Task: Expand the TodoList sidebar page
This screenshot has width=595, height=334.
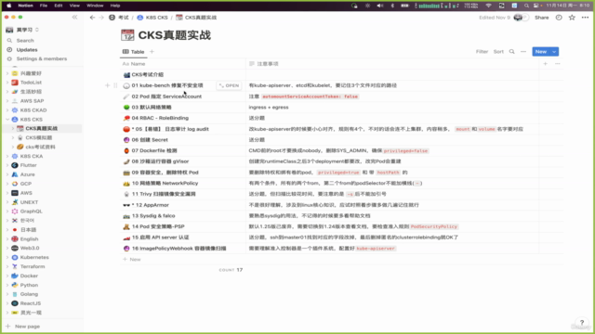Action: tap(7, 83)
